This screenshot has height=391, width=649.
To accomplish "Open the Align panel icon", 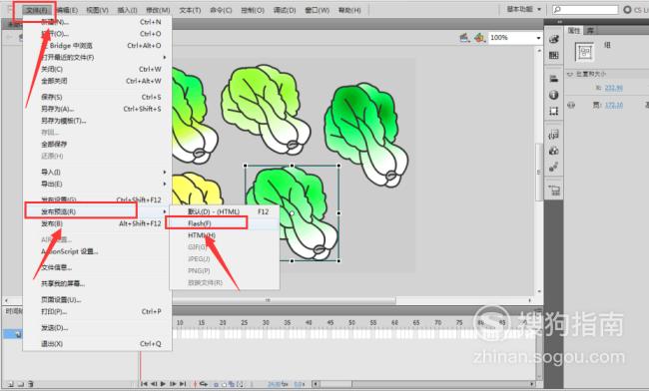I will (x=554, y=79).
